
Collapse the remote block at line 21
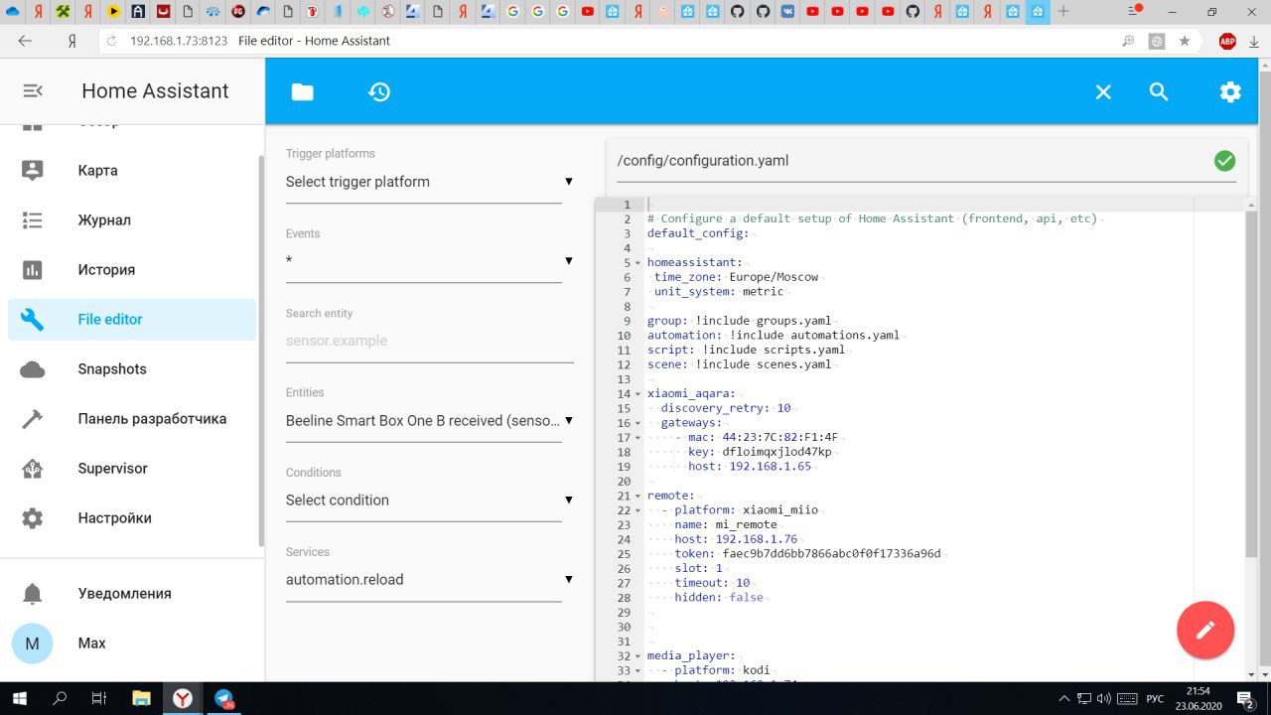[637, 496]
